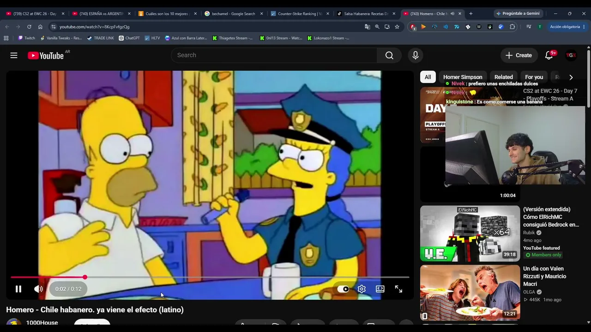Click the video title Homero - Chile habanero

[x=95, y=310]
